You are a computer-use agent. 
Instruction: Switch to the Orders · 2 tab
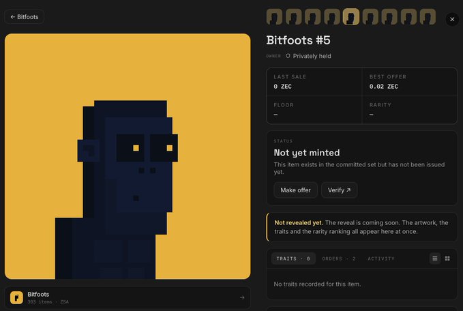pos(339,258)
